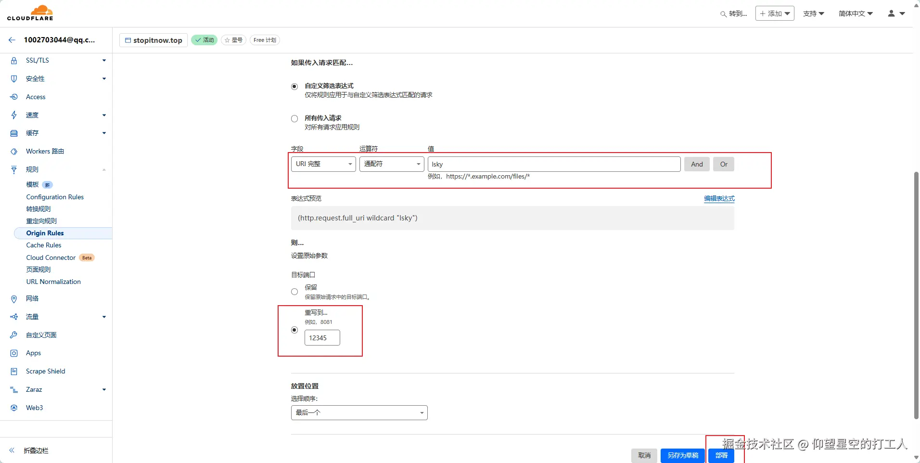Image resolution: width=920 pixels, height=463 pixels.
Task: Click the 流量 traffic icon
Action: (x=14, y=317)
